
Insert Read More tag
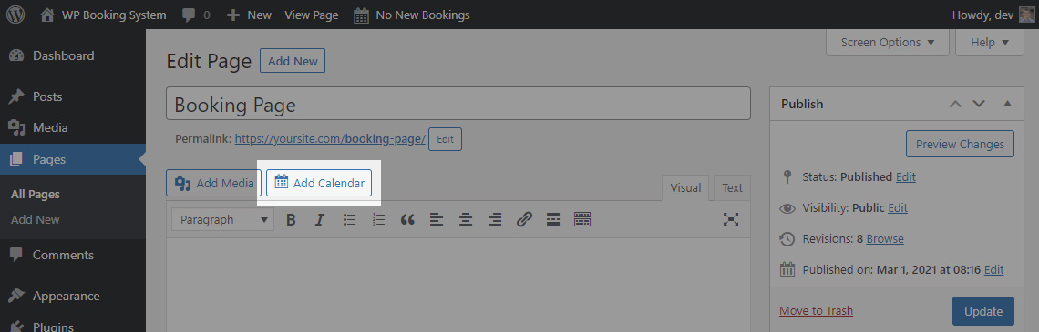553,219
